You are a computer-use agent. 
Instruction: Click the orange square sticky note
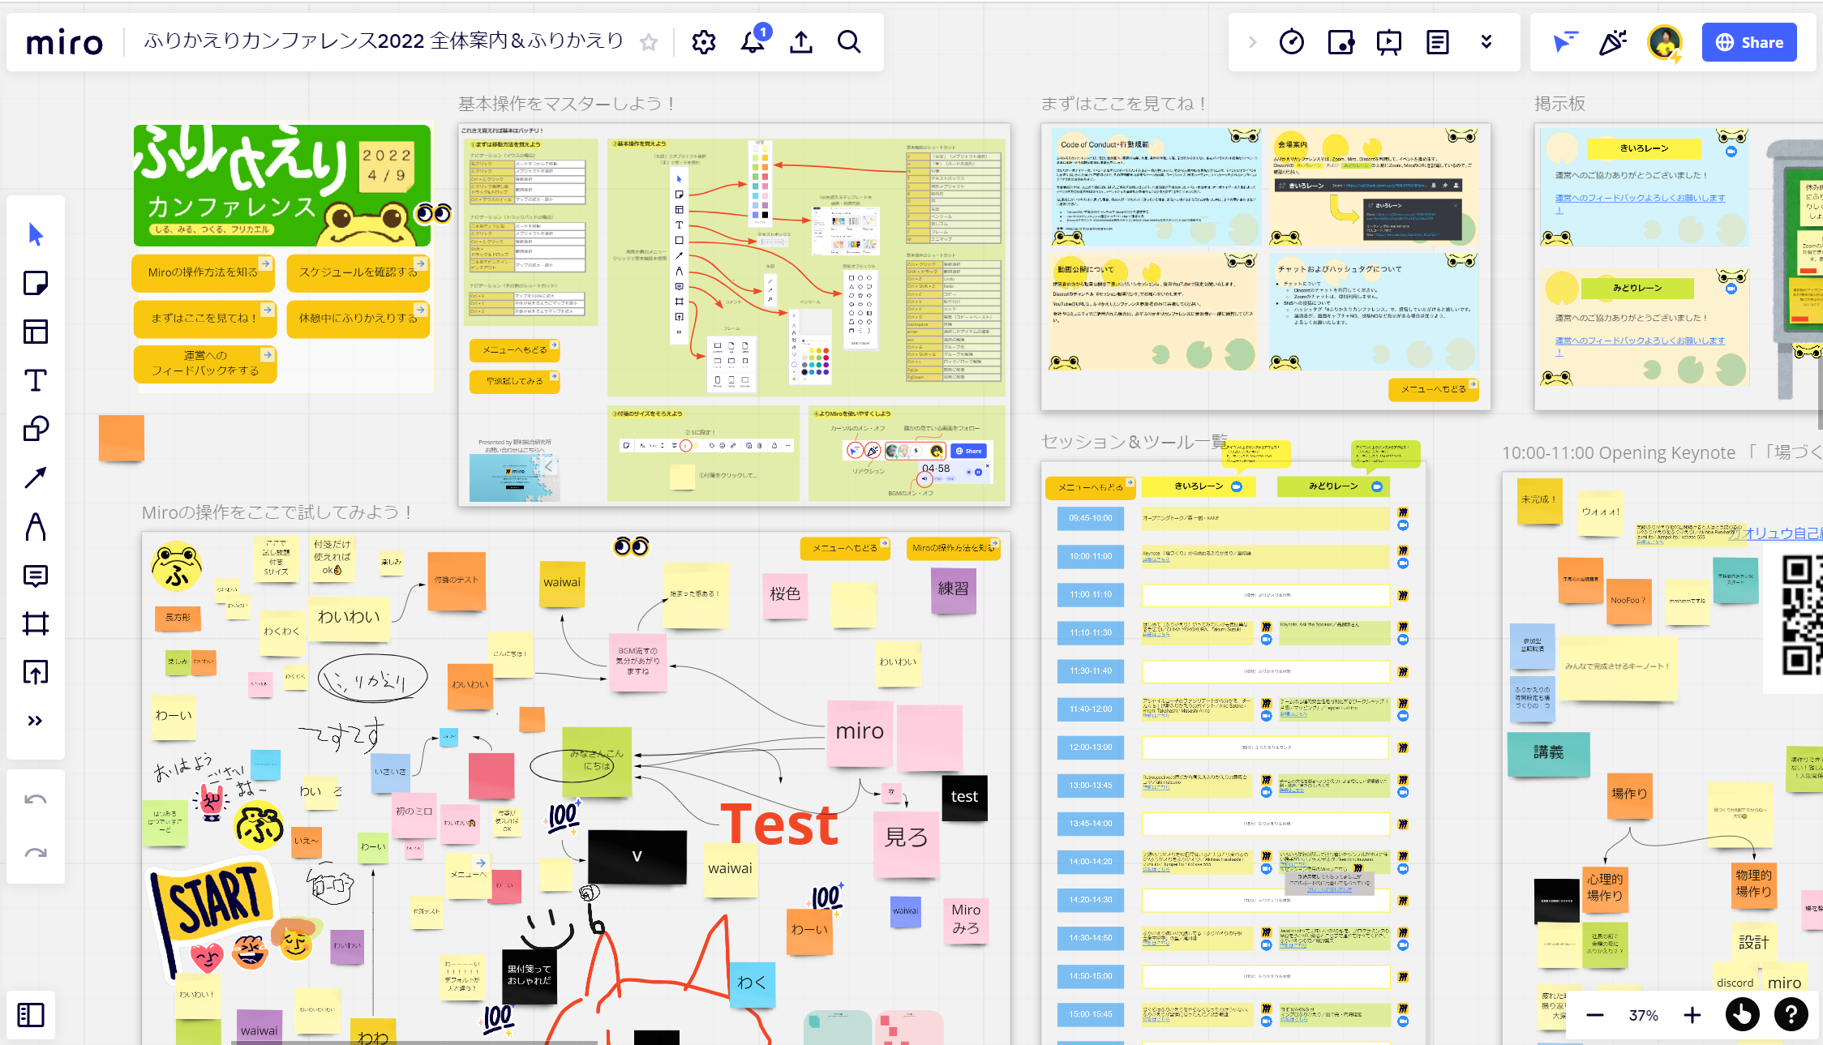[x=122, y=438]
